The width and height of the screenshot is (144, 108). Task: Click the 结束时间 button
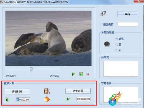click(x=78, y=91)
